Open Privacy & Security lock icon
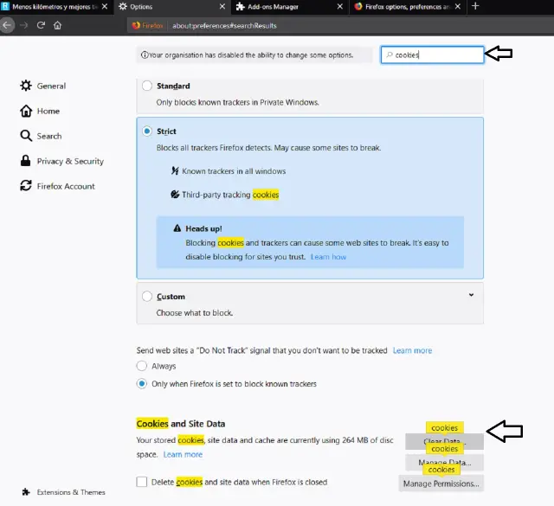Screen dimensions: 554x506 pos(25,161)
